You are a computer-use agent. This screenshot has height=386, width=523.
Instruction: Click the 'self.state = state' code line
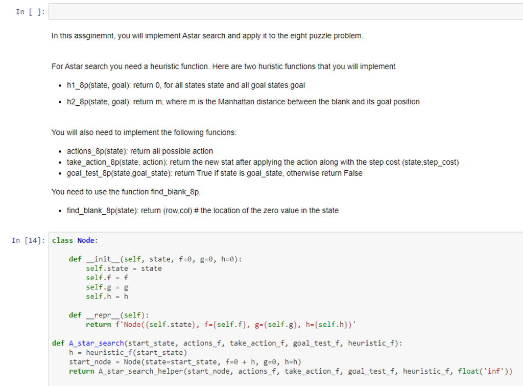[124, 268]
